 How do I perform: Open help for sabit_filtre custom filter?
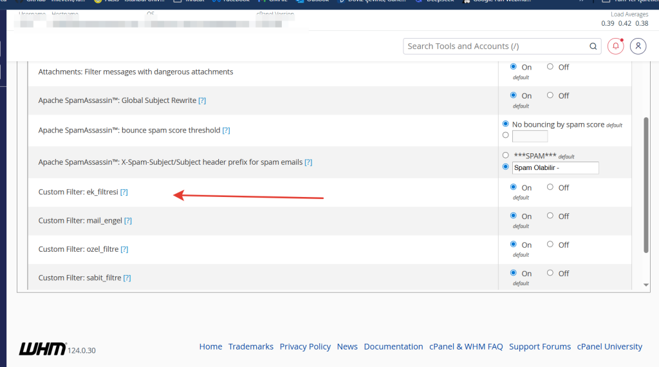point(127,278)
